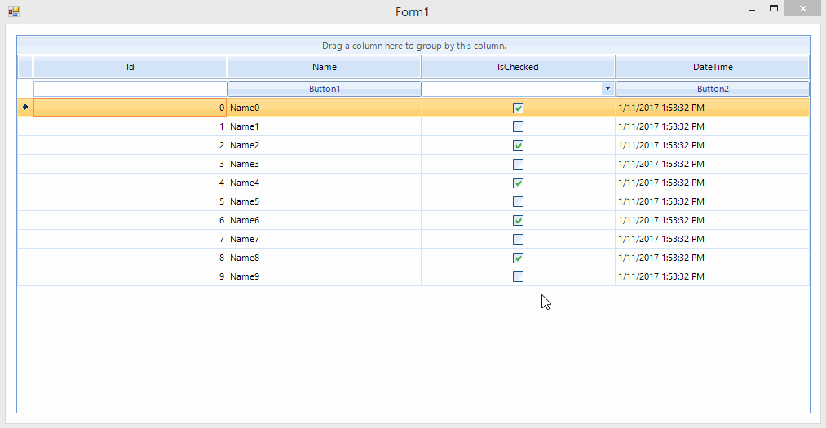Select the Id cell with value 1
The image size is (826, 428).
[x=130, y=126]
